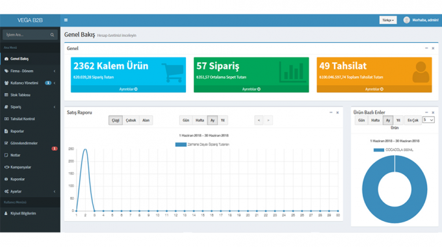Close the Ürün Bazlı Enler panel
Image resolution: width=442 pixels, height=247 pixels.
433,112
